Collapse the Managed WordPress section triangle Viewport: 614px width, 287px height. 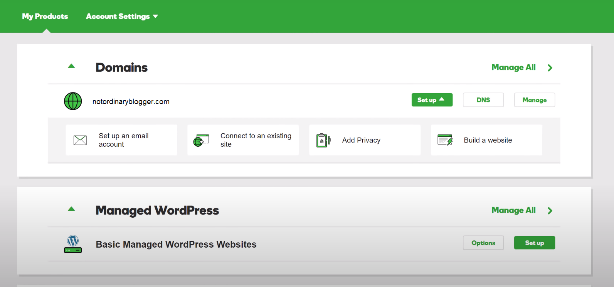[71, 209]
